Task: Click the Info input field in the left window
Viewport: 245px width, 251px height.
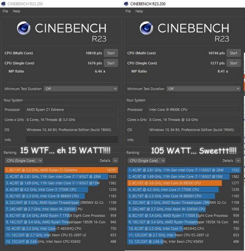Action: tap(72, 140)
